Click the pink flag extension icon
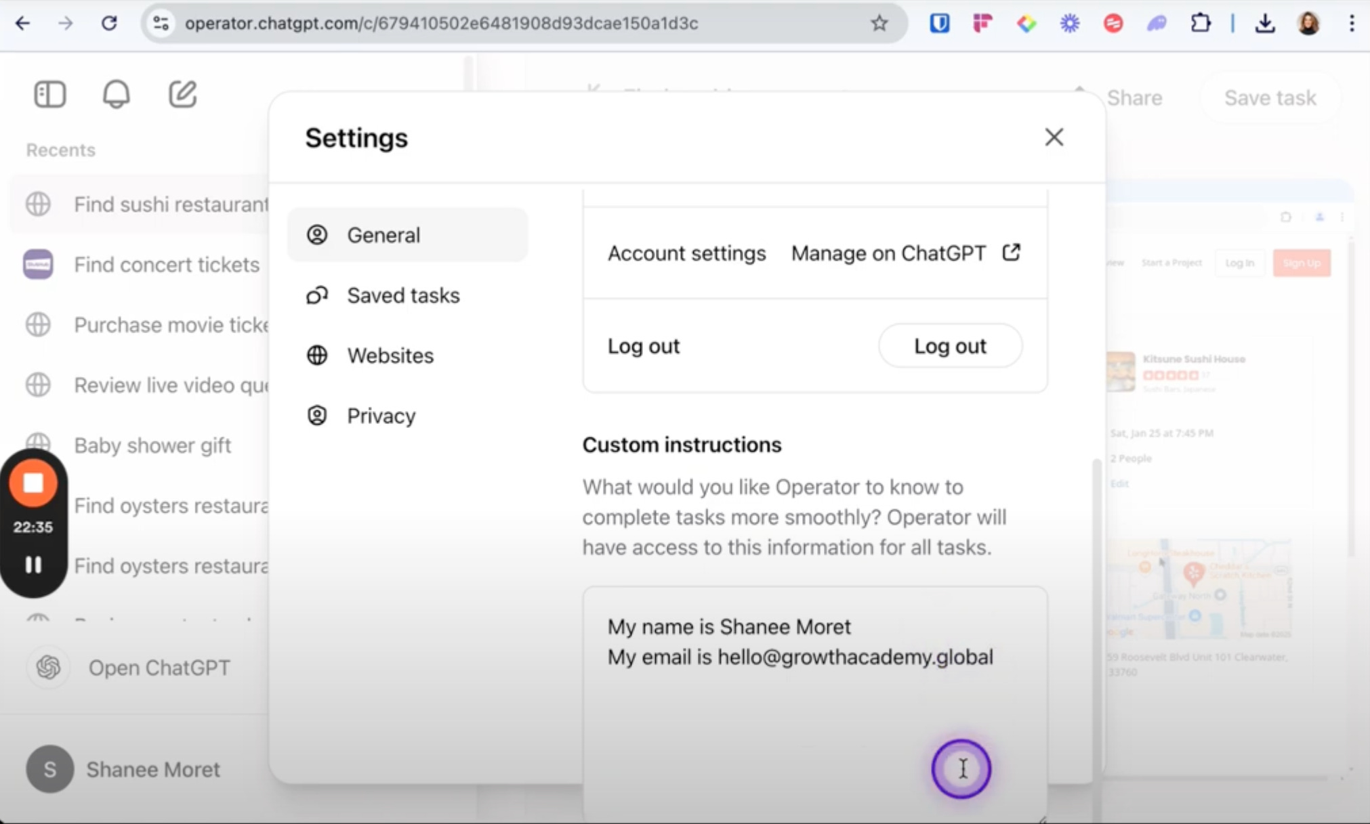The height and width of the screenshot is (824, 1370). 982,23
